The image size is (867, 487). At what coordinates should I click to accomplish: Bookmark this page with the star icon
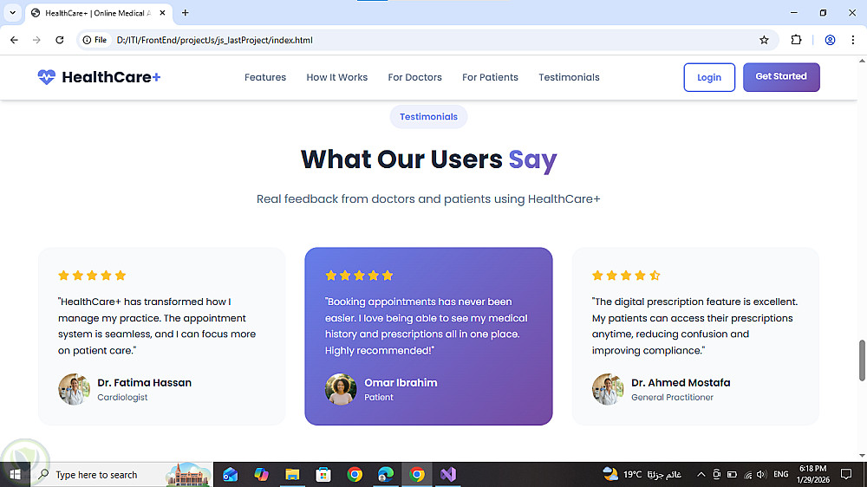[x=764, y=40]
